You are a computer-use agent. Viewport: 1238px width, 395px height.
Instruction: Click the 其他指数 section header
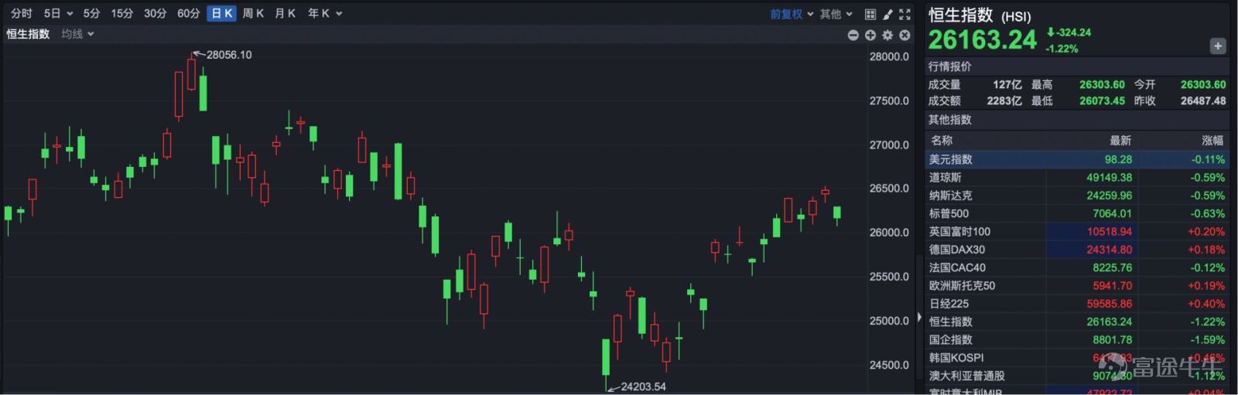click(949, 120)
